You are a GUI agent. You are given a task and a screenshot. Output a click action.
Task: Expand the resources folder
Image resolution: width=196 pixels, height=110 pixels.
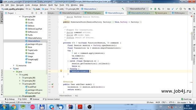pyautogui.click(x=13, y=65)
